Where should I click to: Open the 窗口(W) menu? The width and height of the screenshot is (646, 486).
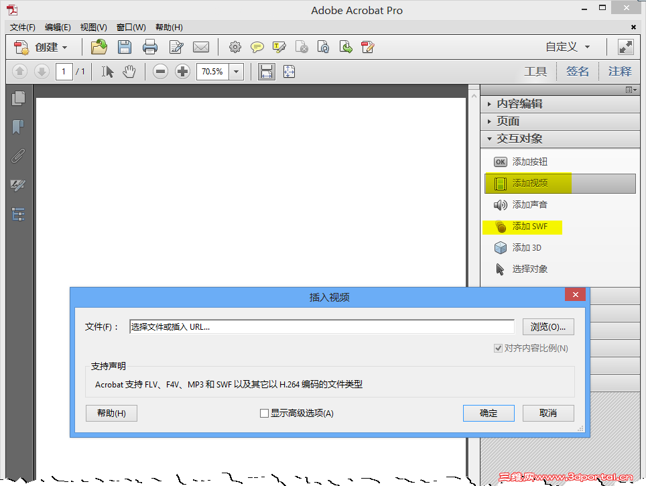tap(131, 27)
